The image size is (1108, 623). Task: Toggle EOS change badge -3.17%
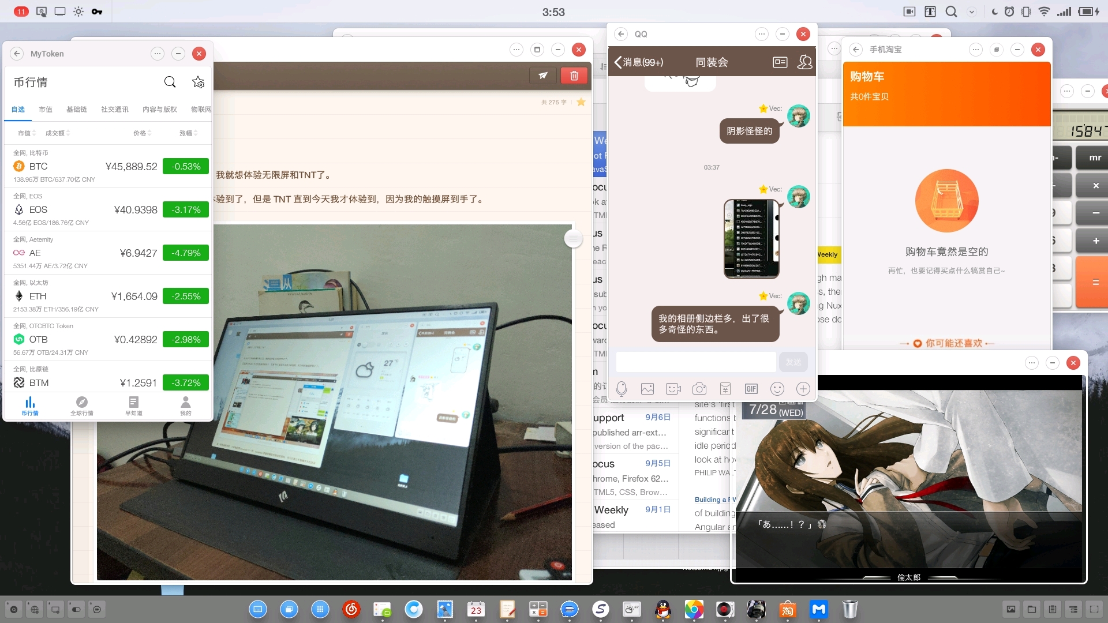[x=186, y=209]
